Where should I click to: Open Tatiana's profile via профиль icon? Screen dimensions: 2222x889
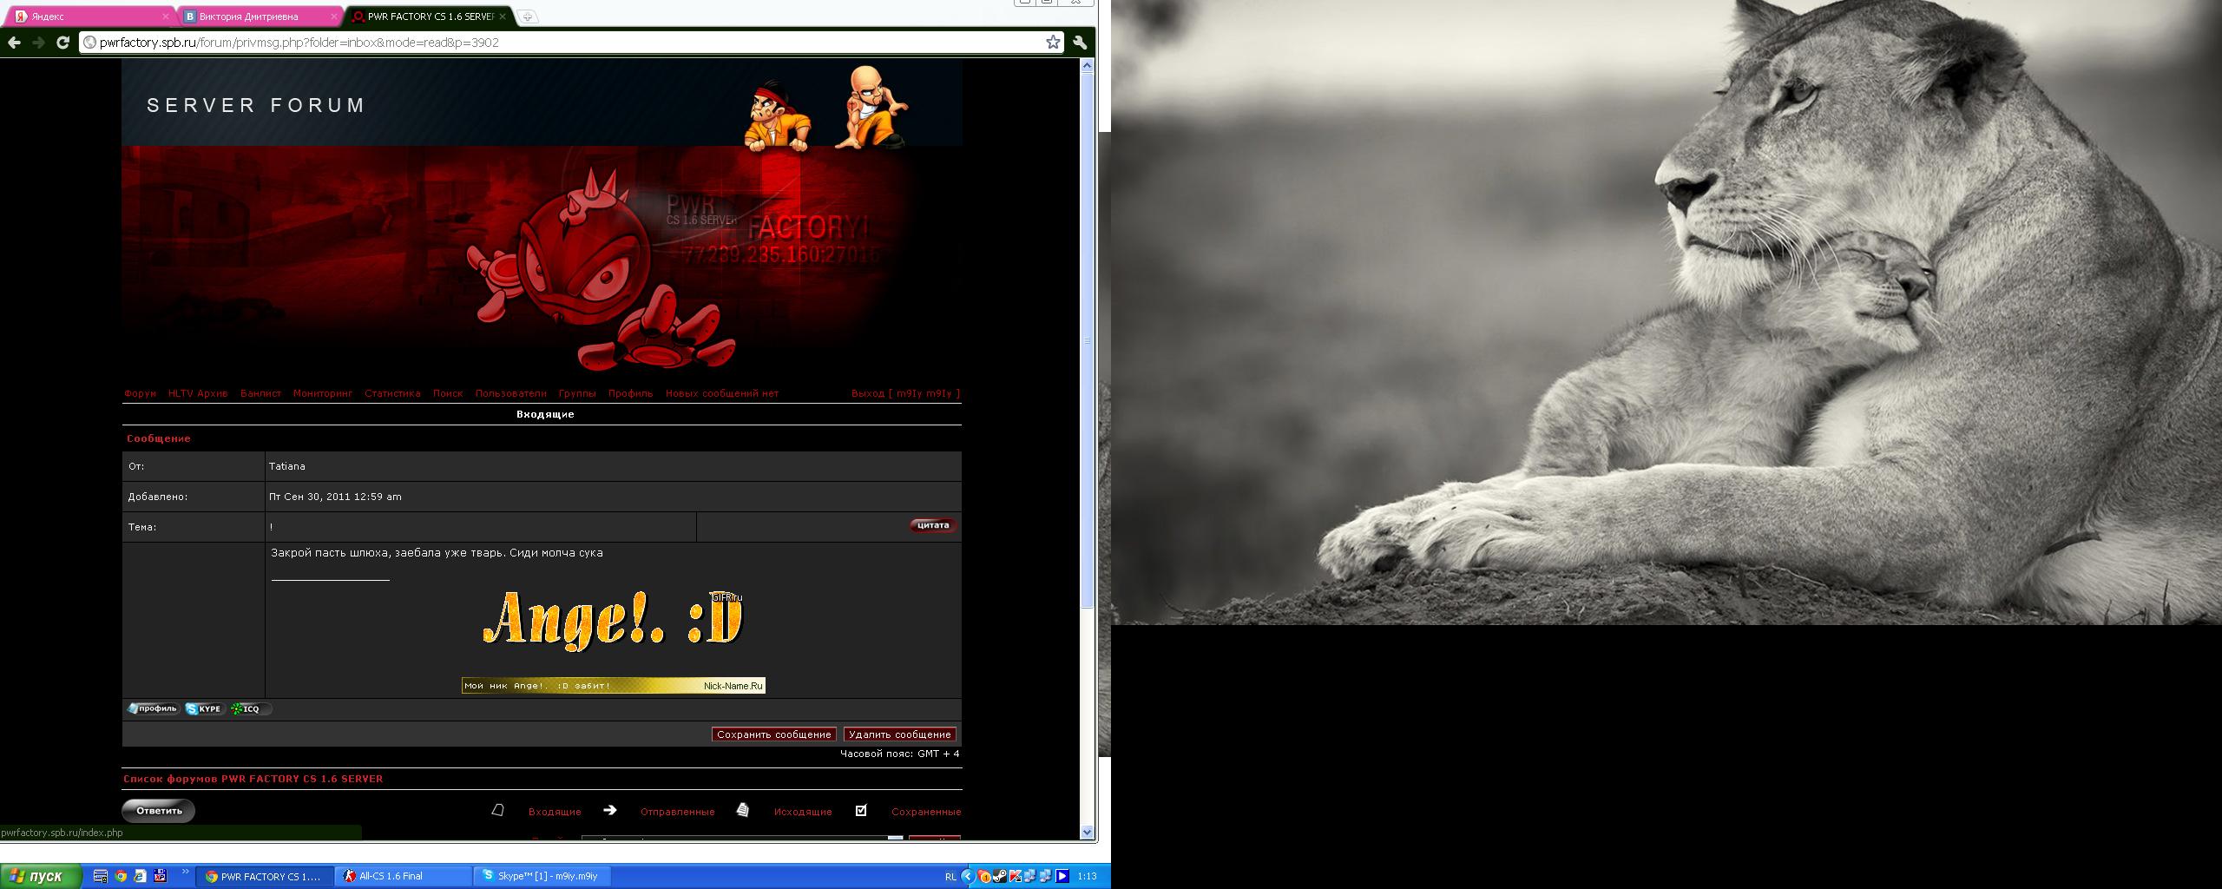(154, 709)
